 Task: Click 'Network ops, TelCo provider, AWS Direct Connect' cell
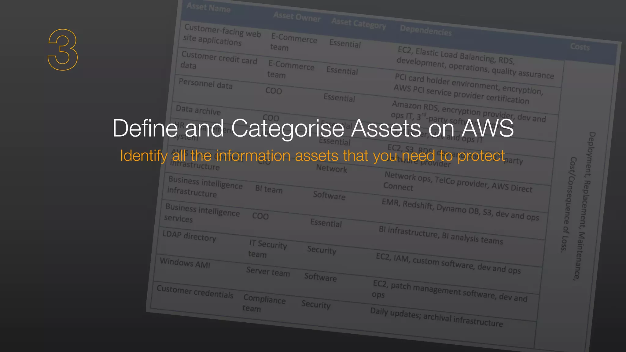pyautogui.click(x=458, y=182)
